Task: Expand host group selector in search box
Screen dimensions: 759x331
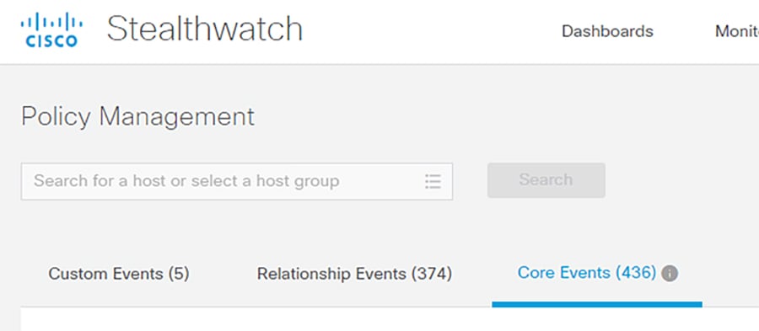Action: click(x=433, y=181)
